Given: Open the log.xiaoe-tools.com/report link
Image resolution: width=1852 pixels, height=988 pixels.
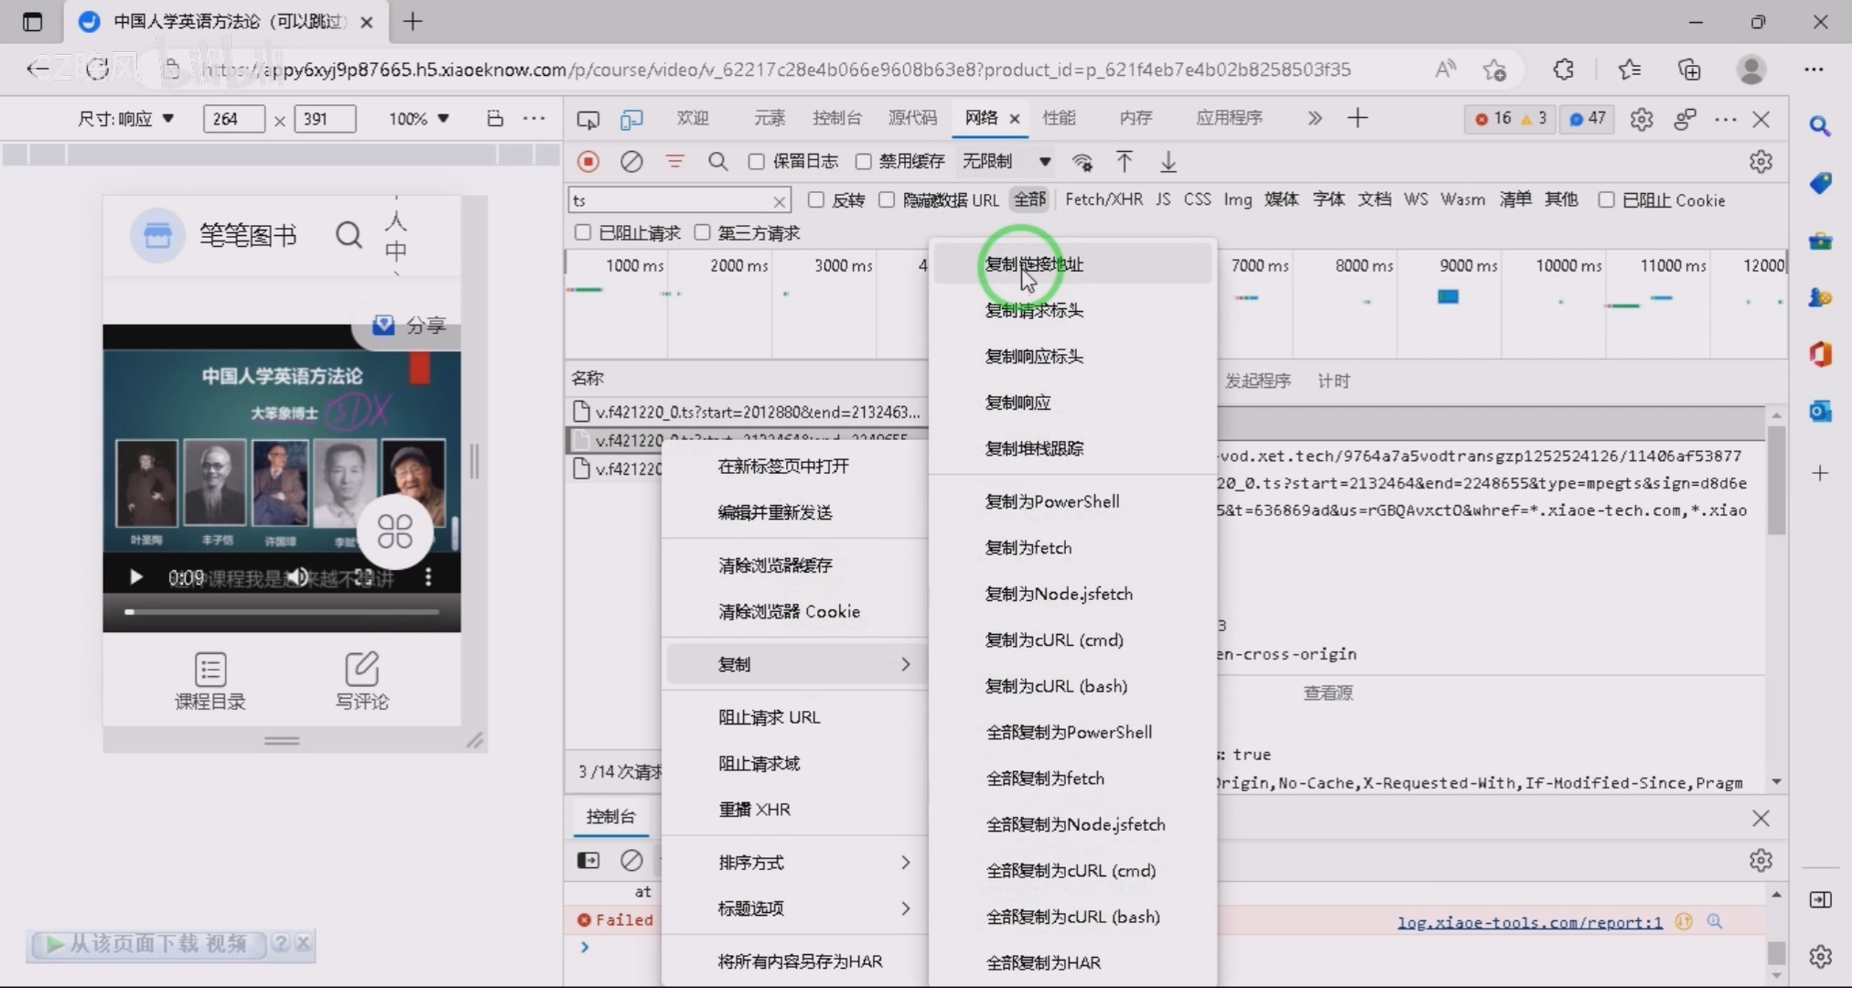Looking at the screenshot, I should click(x=1528, y=922).
